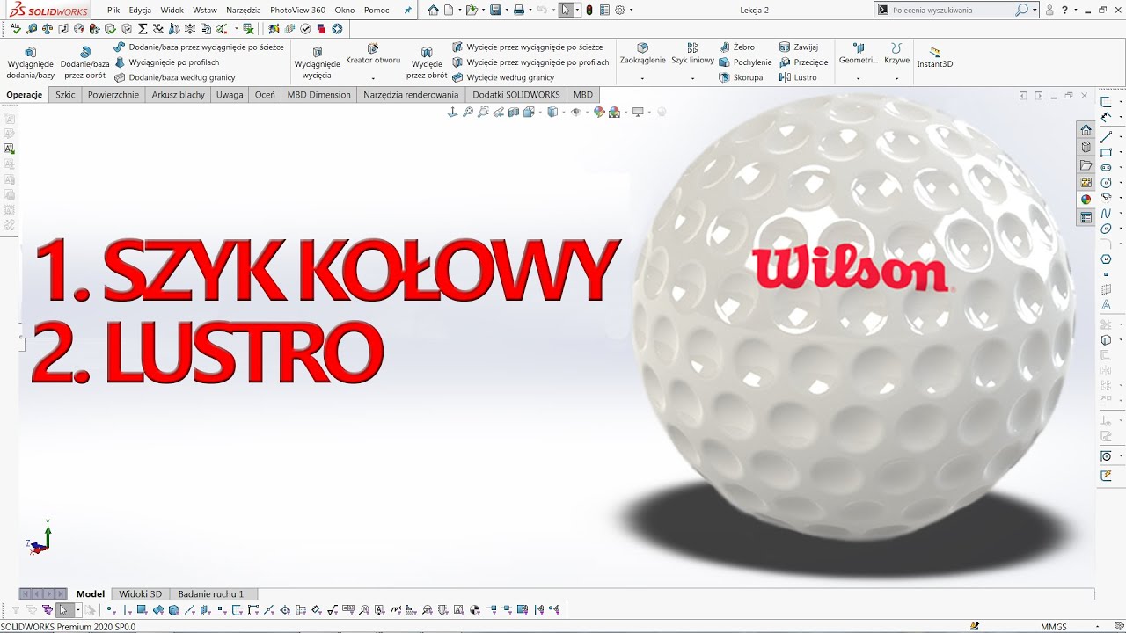The image size is (1126, 633).
Task: Click the rebuild traffic light icon
Action: pos(589,11)
